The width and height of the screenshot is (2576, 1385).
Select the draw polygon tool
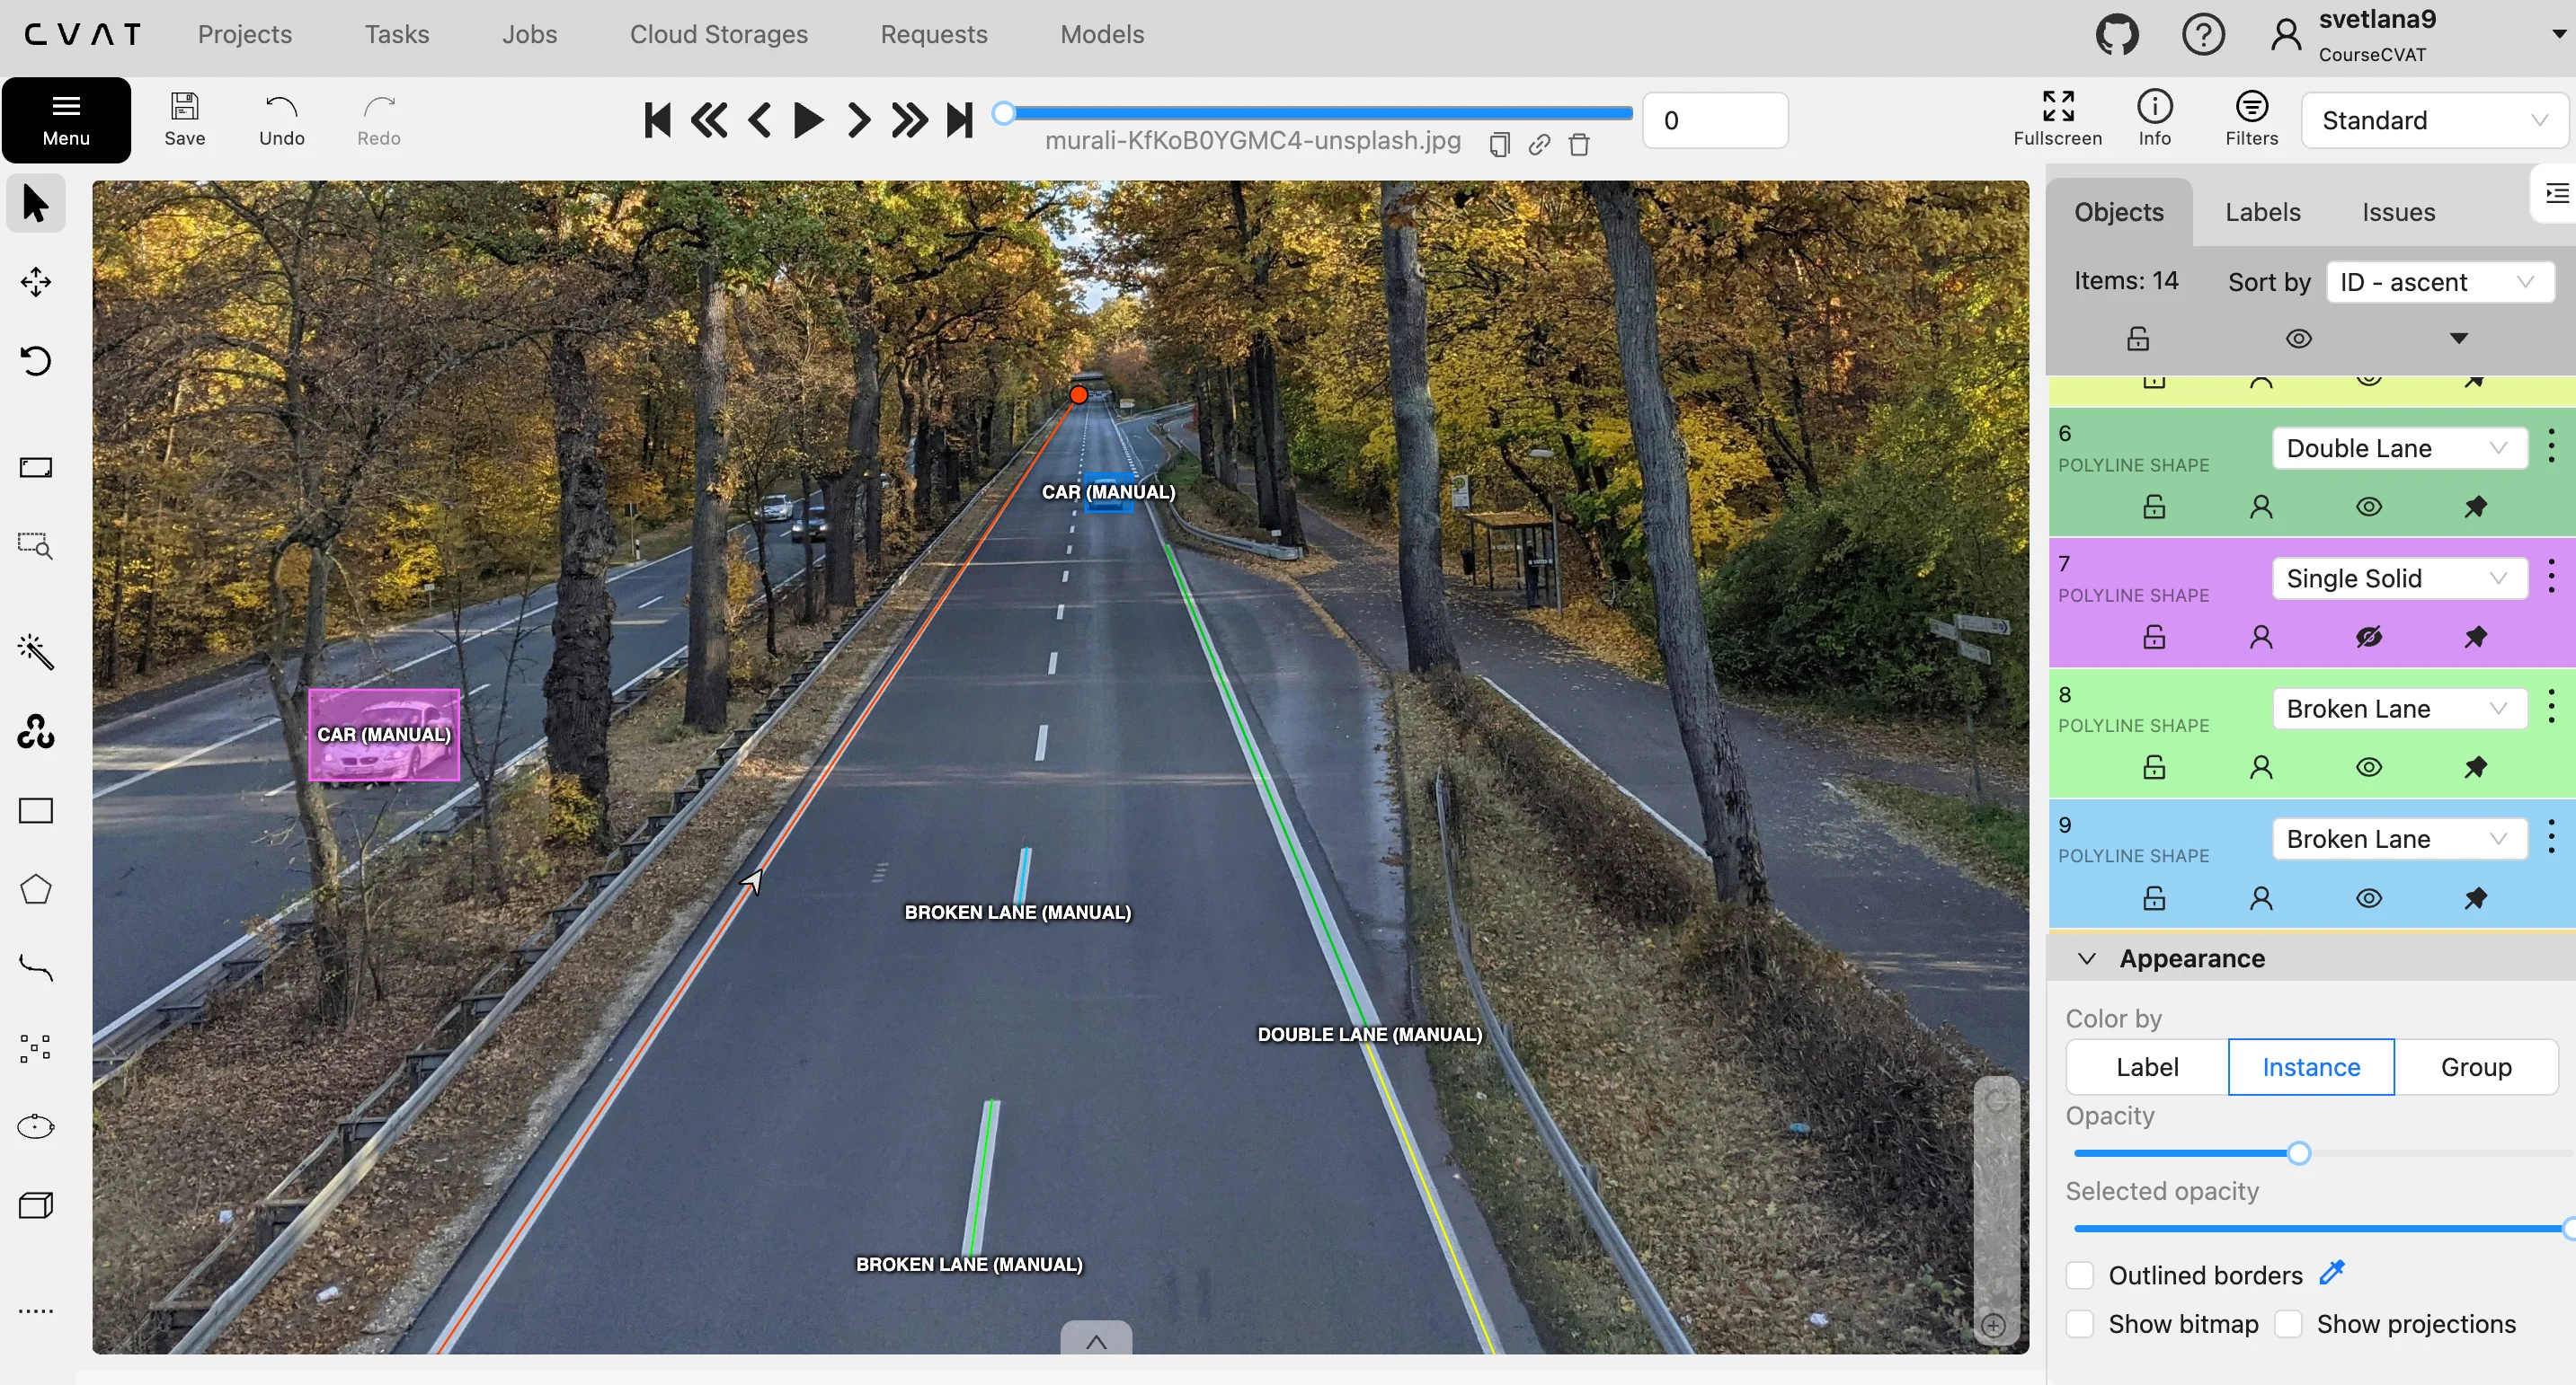[x=36, y=889]
